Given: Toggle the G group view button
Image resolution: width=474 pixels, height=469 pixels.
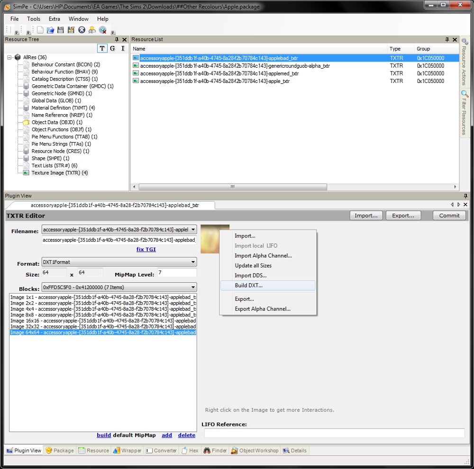Looking at the screenshot, I should pyautogui.click(x=112, y=48).
